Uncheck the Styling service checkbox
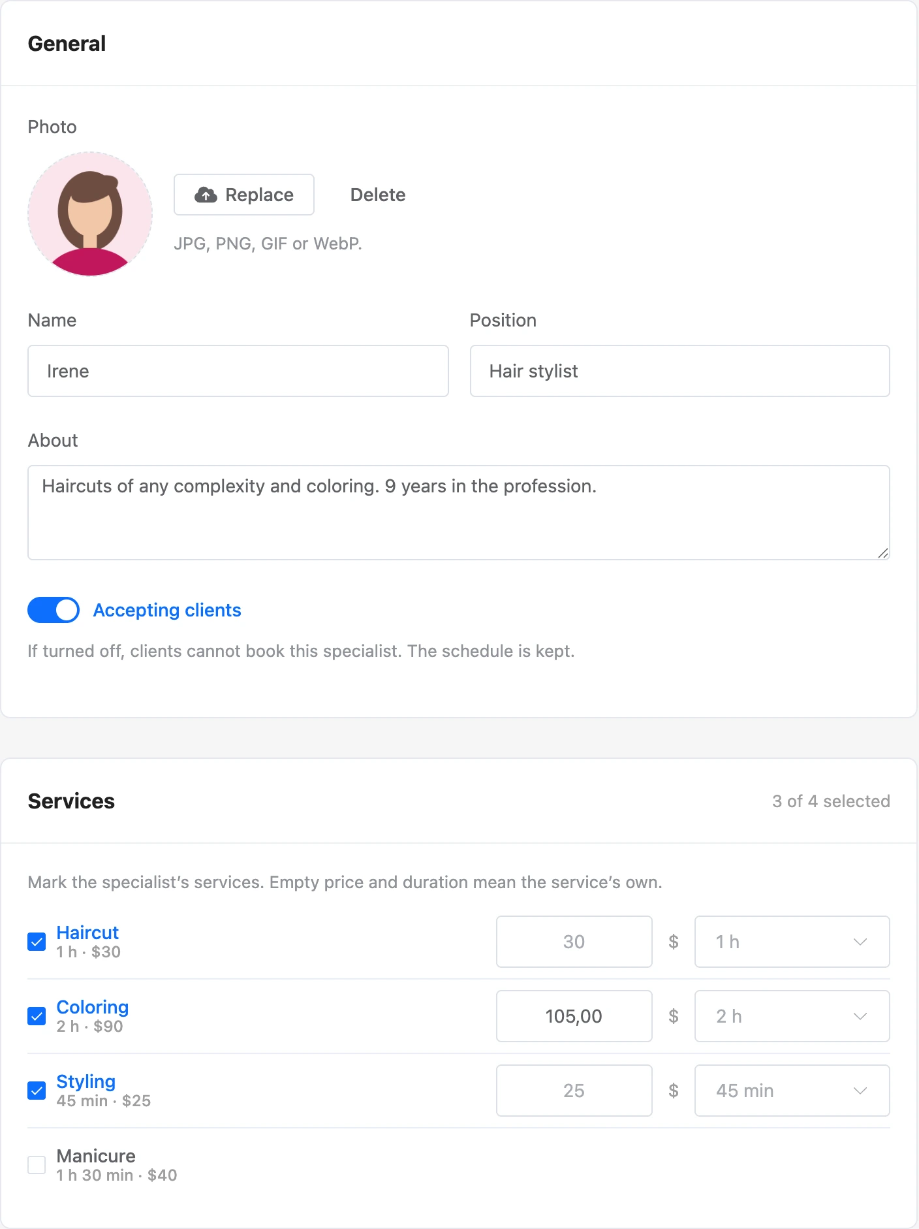This screenshot has height=1229, width=919. pyautogui.click(x=37, y=1091)
